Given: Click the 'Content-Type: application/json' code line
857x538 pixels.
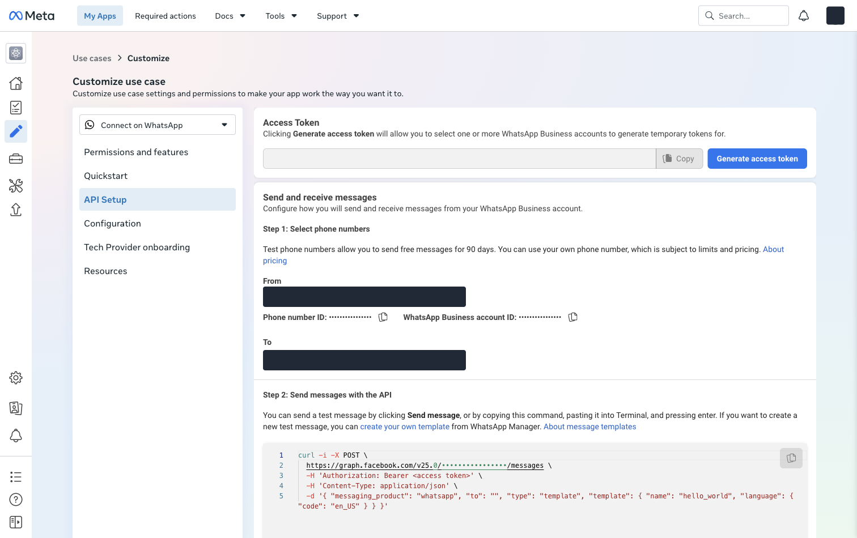Looking at the screenshot, I should 381,486.
